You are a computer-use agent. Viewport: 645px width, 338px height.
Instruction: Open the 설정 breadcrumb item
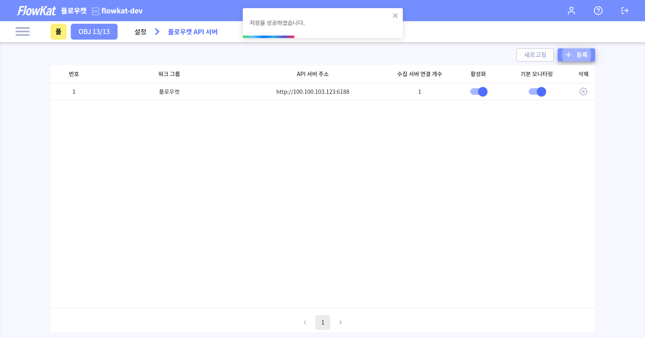coord(140,31)
